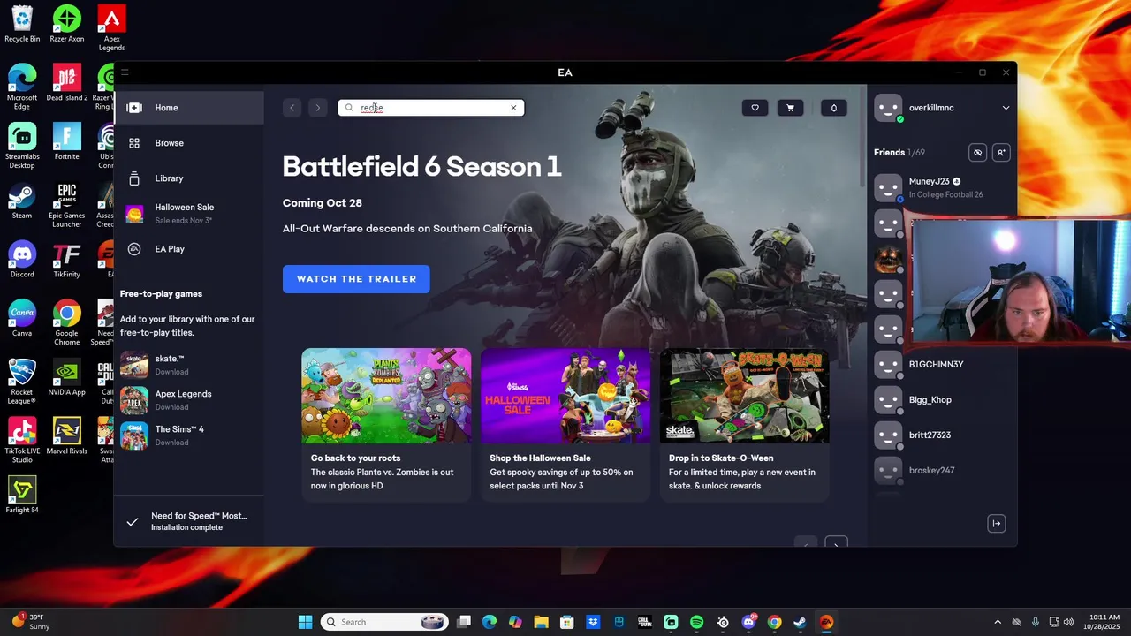Open Need for Speed installation complete notice
Screen dimensions: 1131x636
point(189,521)
